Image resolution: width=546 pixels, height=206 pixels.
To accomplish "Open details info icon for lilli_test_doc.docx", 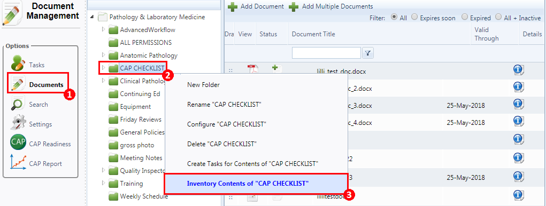I will coord(519,70).
